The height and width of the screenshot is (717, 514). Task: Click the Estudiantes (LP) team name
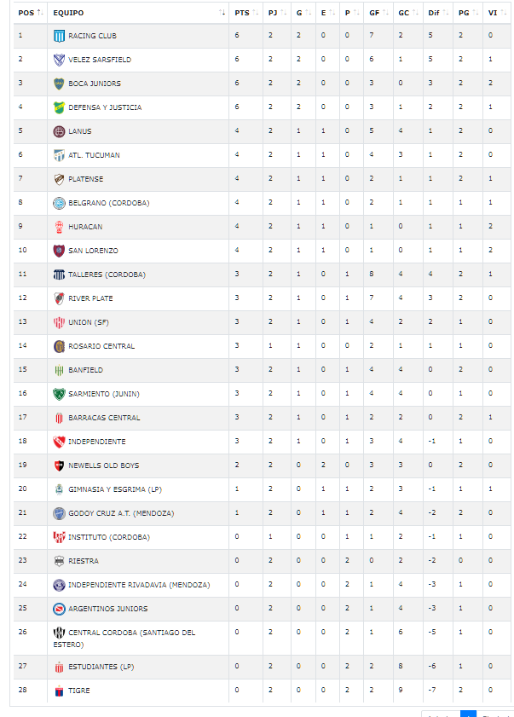tap(101, 668)
